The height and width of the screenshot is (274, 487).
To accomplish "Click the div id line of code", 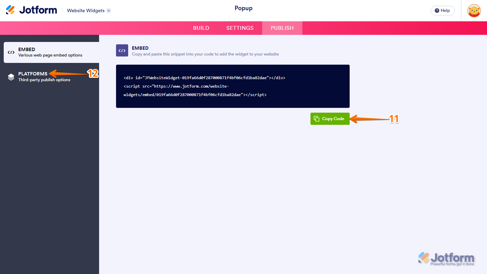I will 204,78.
